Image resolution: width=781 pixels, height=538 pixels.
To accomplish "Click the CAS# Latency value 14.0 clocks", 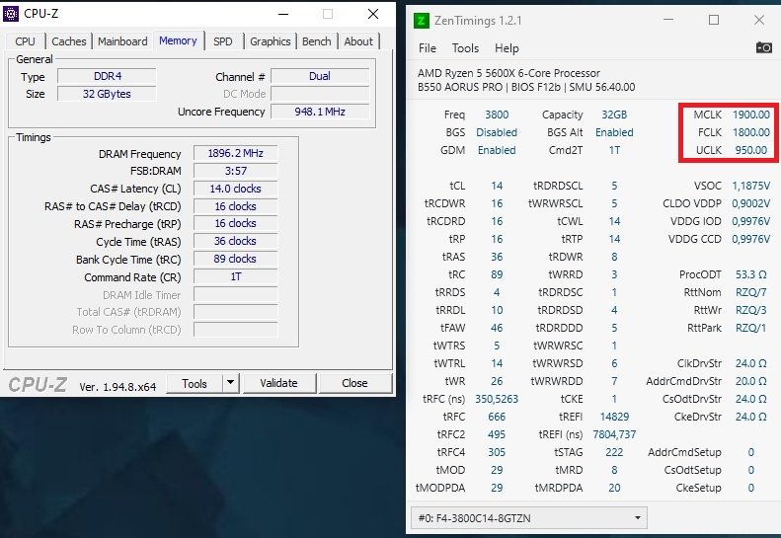I will point(236,189).
